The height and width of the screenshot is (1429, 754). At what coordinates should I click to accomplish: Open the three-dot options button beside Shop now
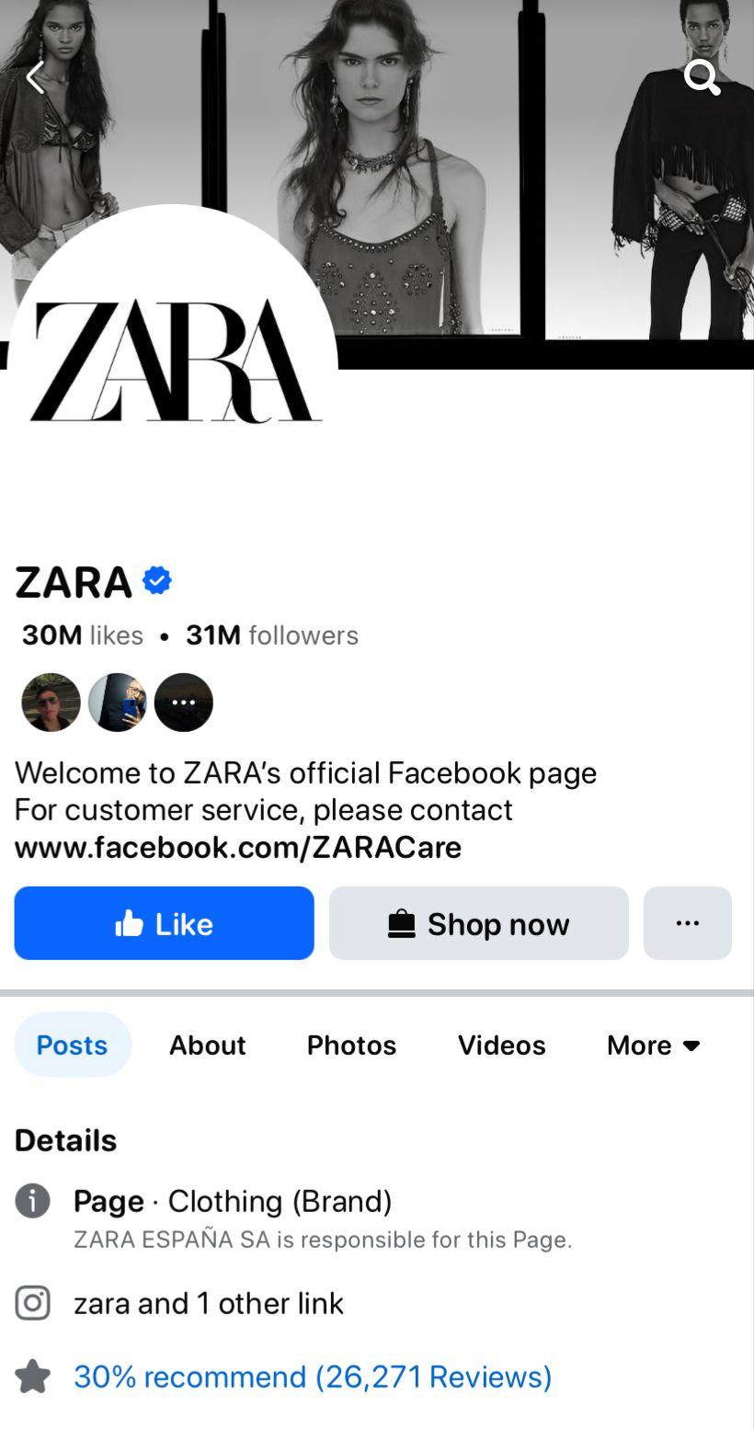688,923
